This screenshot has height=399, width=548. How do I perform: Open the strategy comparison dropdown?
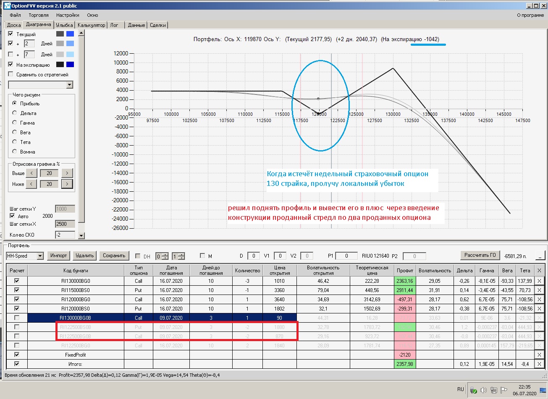(70, 85)
